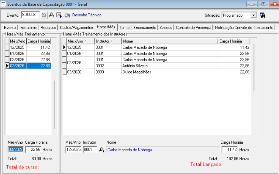Open the Controle de Presença tab
This screenshot has height=174, width=279.
[193, 28]
